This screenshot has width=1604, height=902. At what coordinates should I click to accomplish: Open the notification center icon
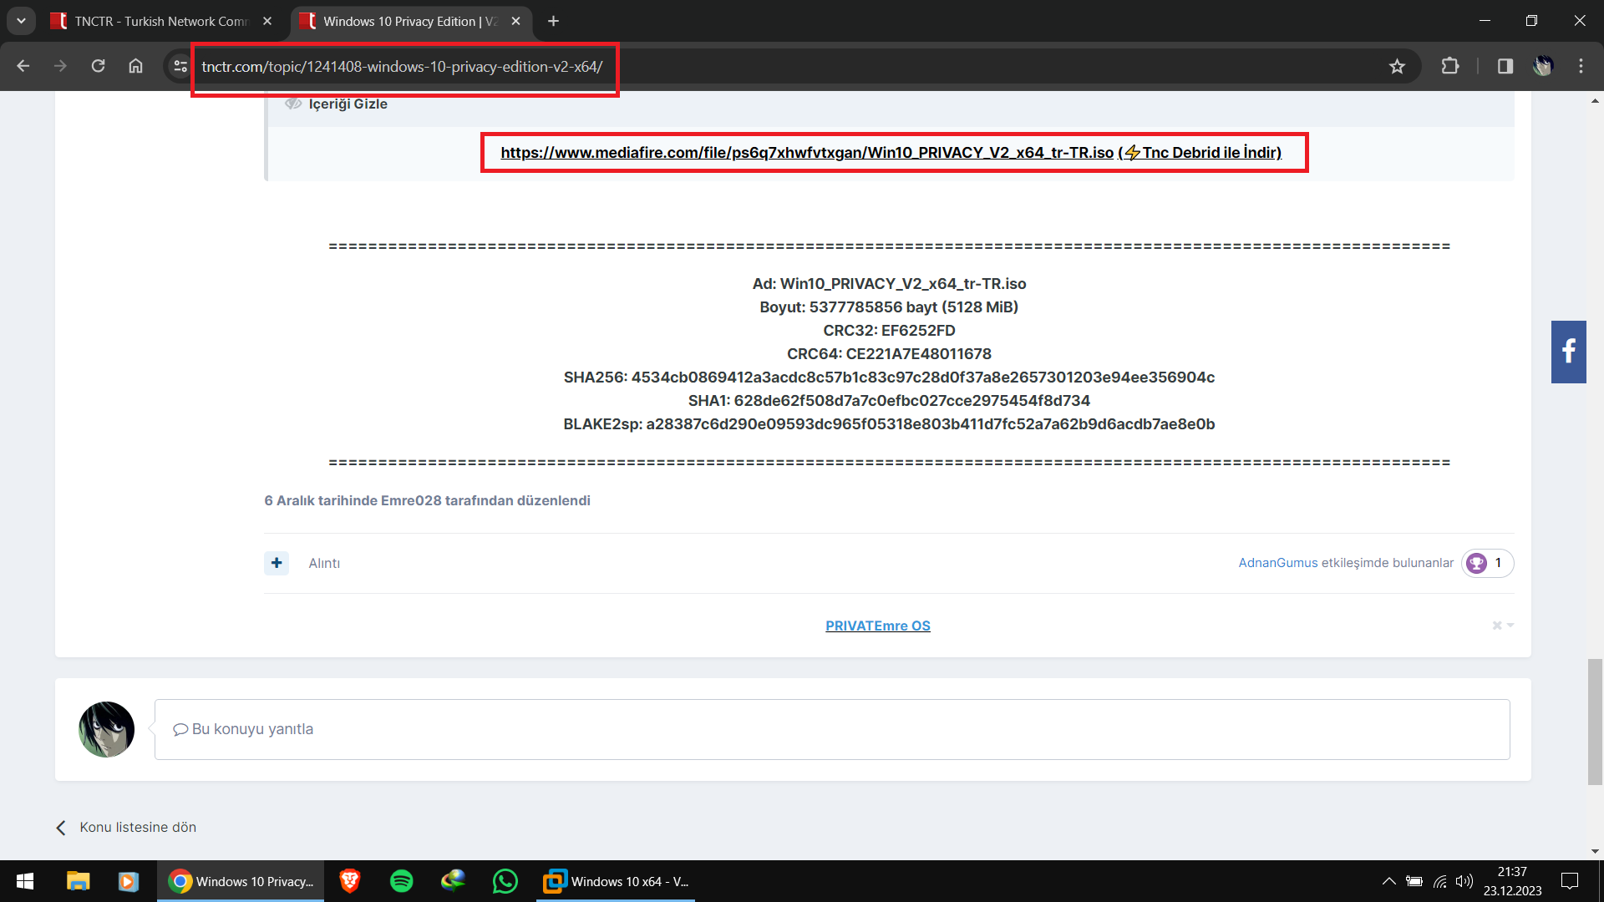(x=1570, y=881)
